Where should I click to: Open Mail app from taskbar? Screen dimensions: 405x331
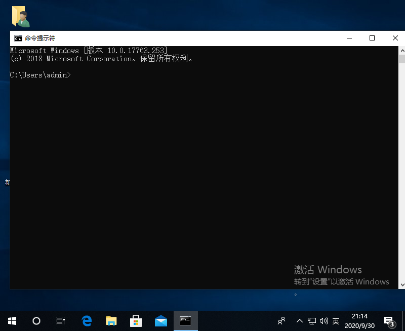tap(160, 321)
